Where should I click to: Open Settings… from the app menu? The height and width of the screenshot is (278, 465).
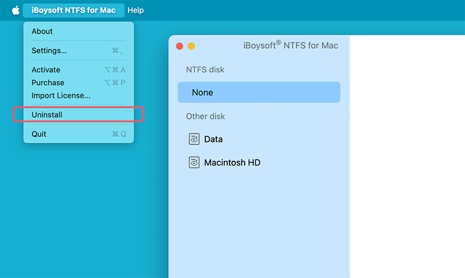(x=78, y=50)
